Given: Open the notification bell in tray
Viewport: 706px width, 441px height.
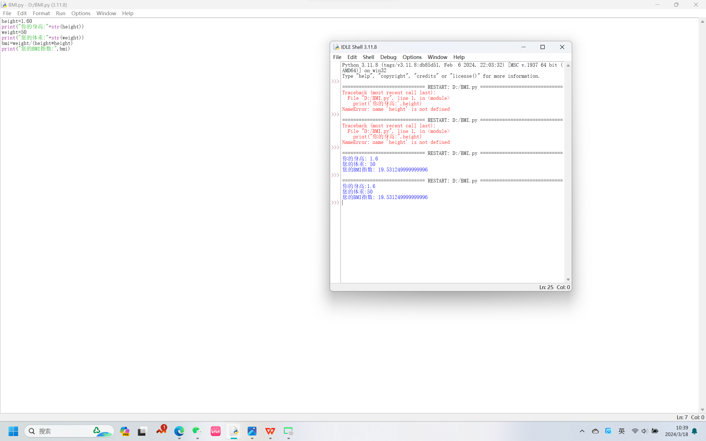Looking at the screenshot, I should (695, 431).
